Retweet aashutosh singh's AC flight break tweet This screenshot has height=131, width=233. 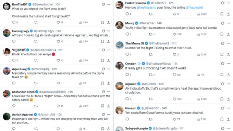pyautogui.click(x=36, y=106)
